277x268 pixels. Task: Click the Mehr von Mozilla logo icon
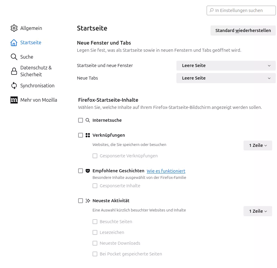[14, 100]
